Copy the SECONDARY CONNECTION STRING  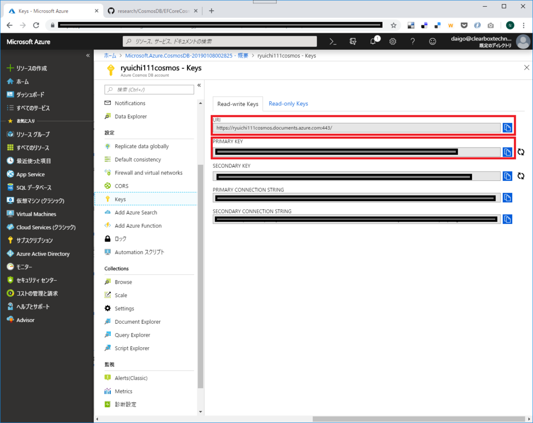click(507, 219)
